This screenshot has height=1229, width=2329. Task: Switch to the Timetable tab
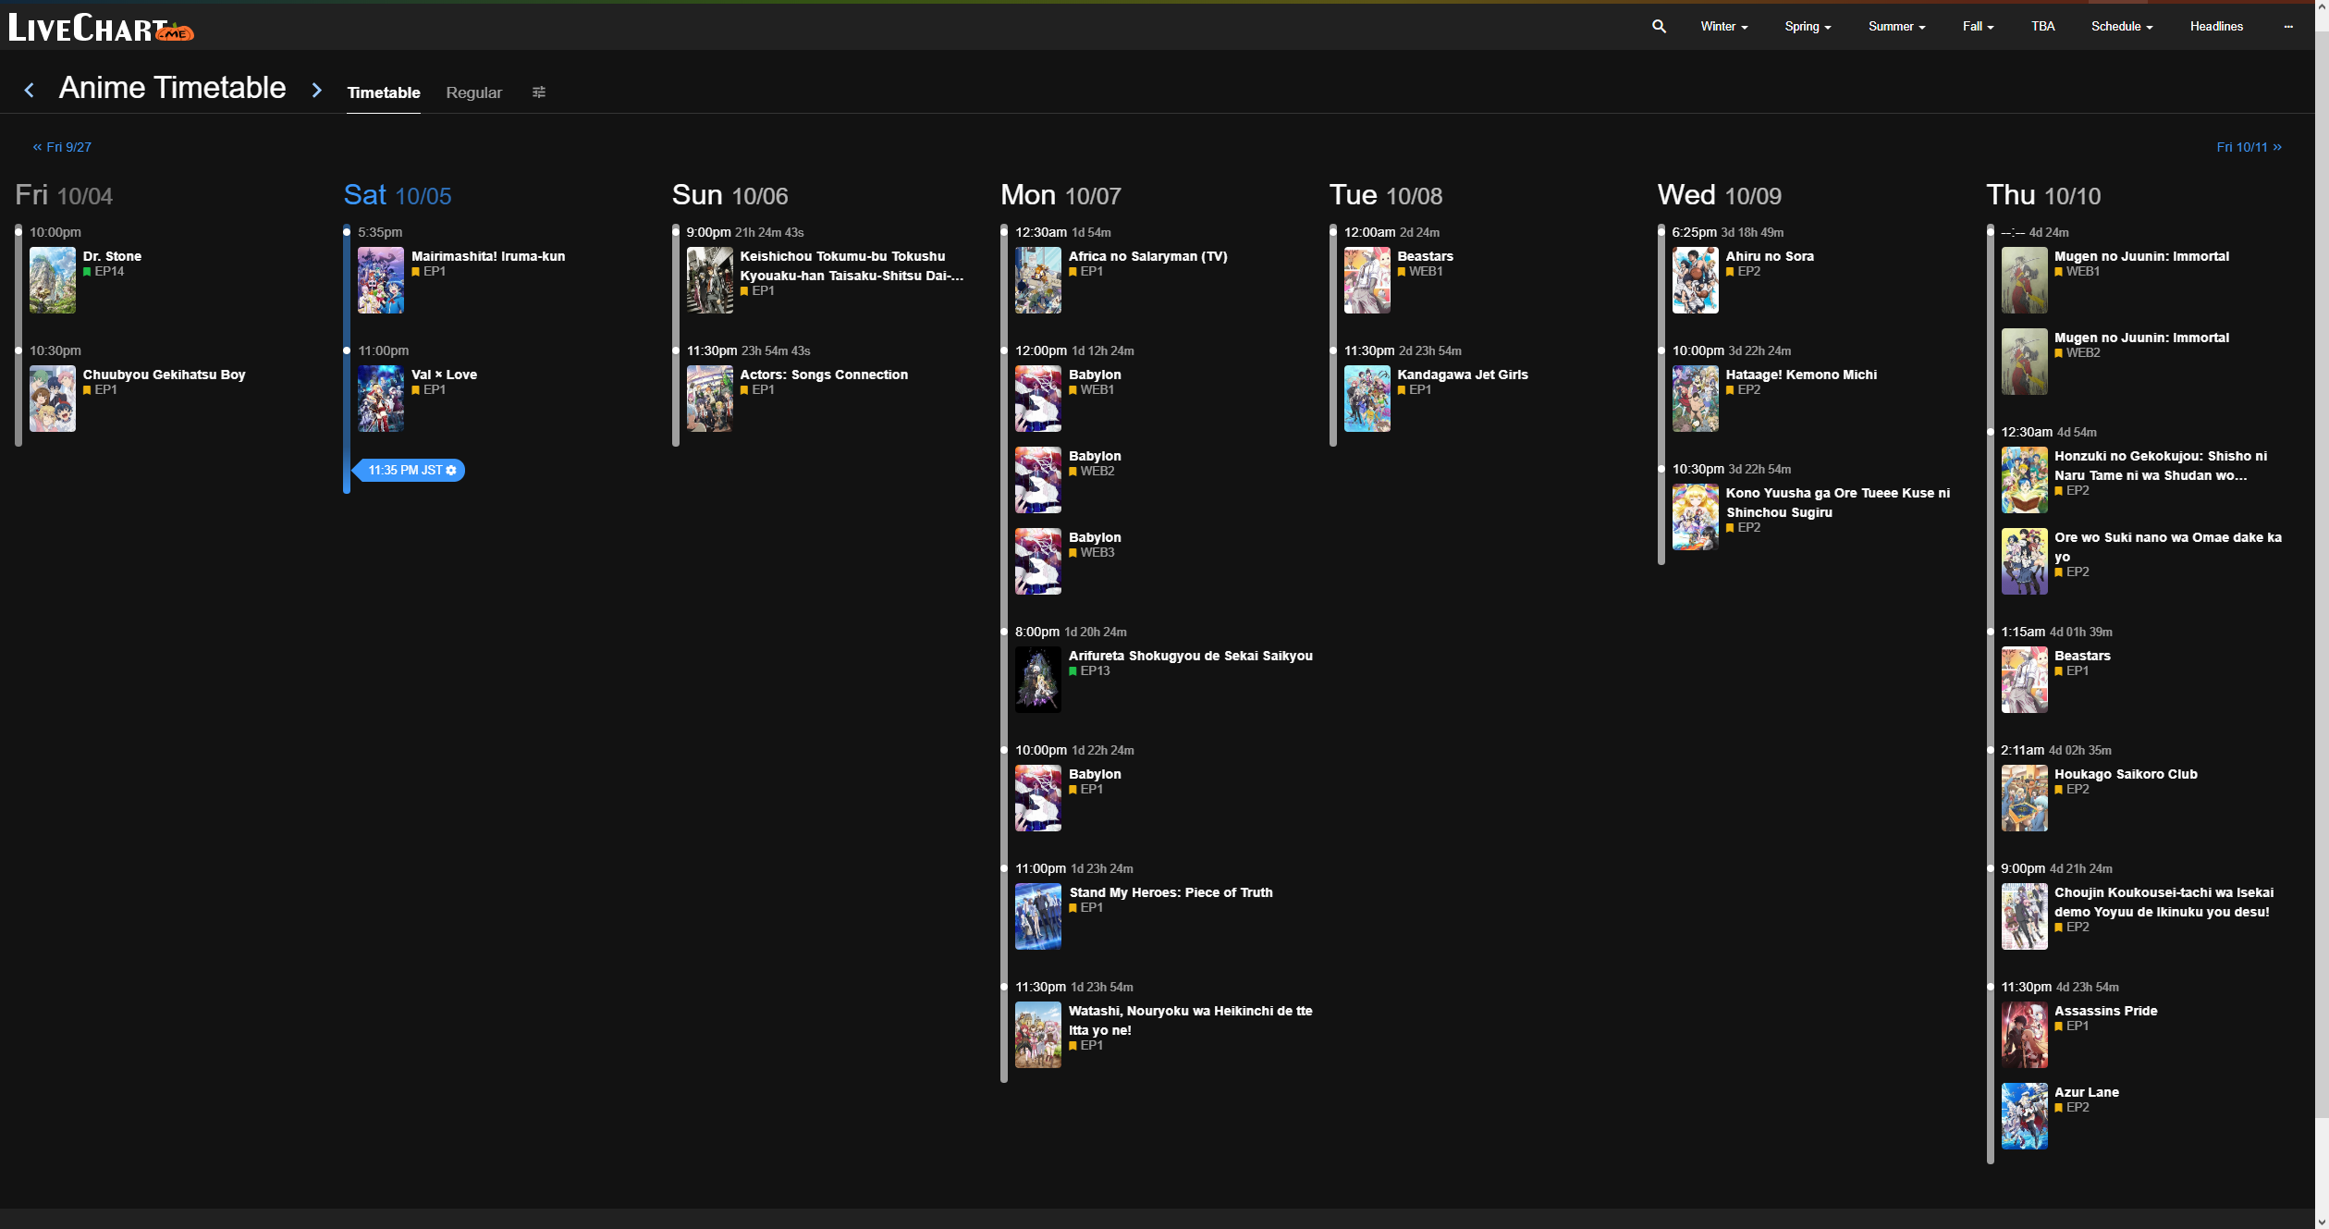click(x=384, y=92)
